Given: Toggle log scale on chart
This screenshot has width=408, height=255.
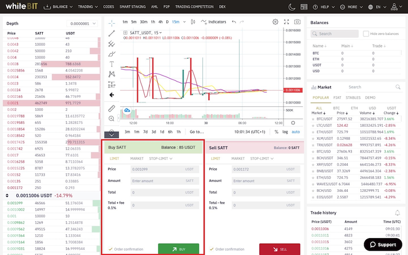Looking at the screenshot, I should pyautogui.click(x=285, y=132).
